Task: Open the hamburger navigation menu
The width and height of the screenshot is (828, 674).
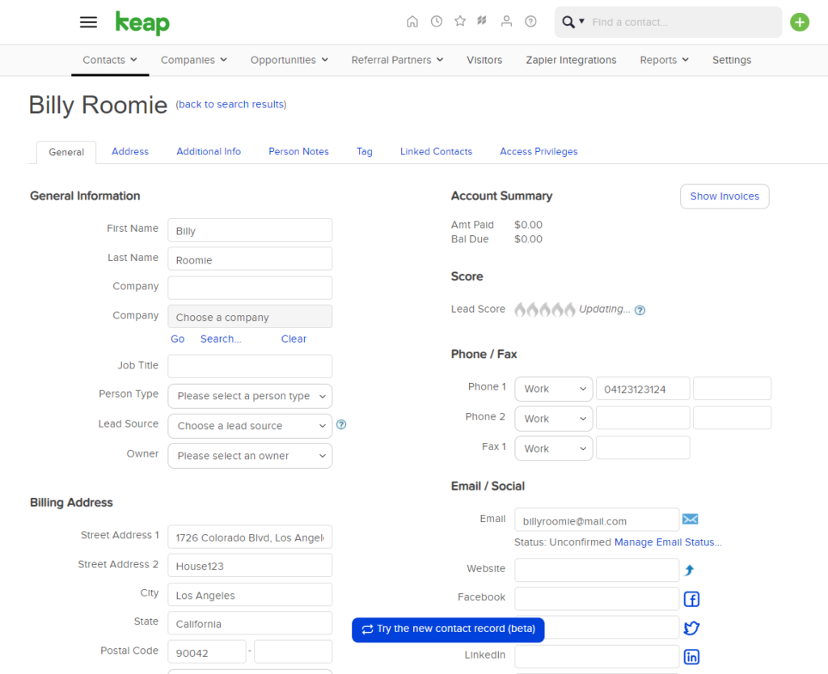Action: 88,22
